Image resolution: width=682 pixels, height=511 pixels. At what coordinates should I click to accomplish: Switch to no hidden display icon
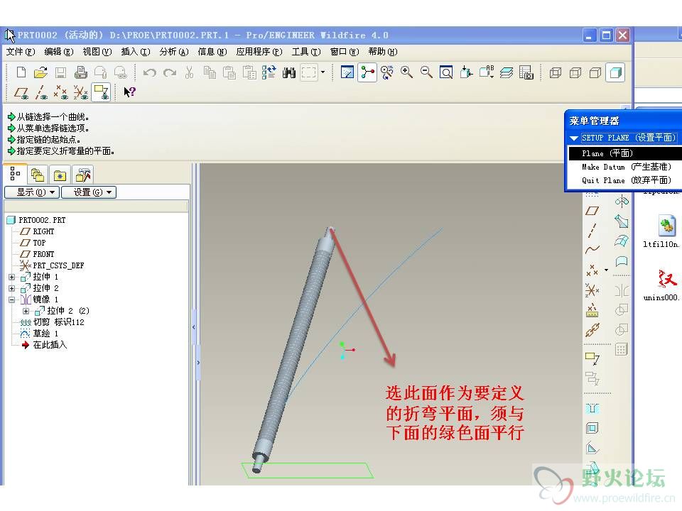point(595,72)
